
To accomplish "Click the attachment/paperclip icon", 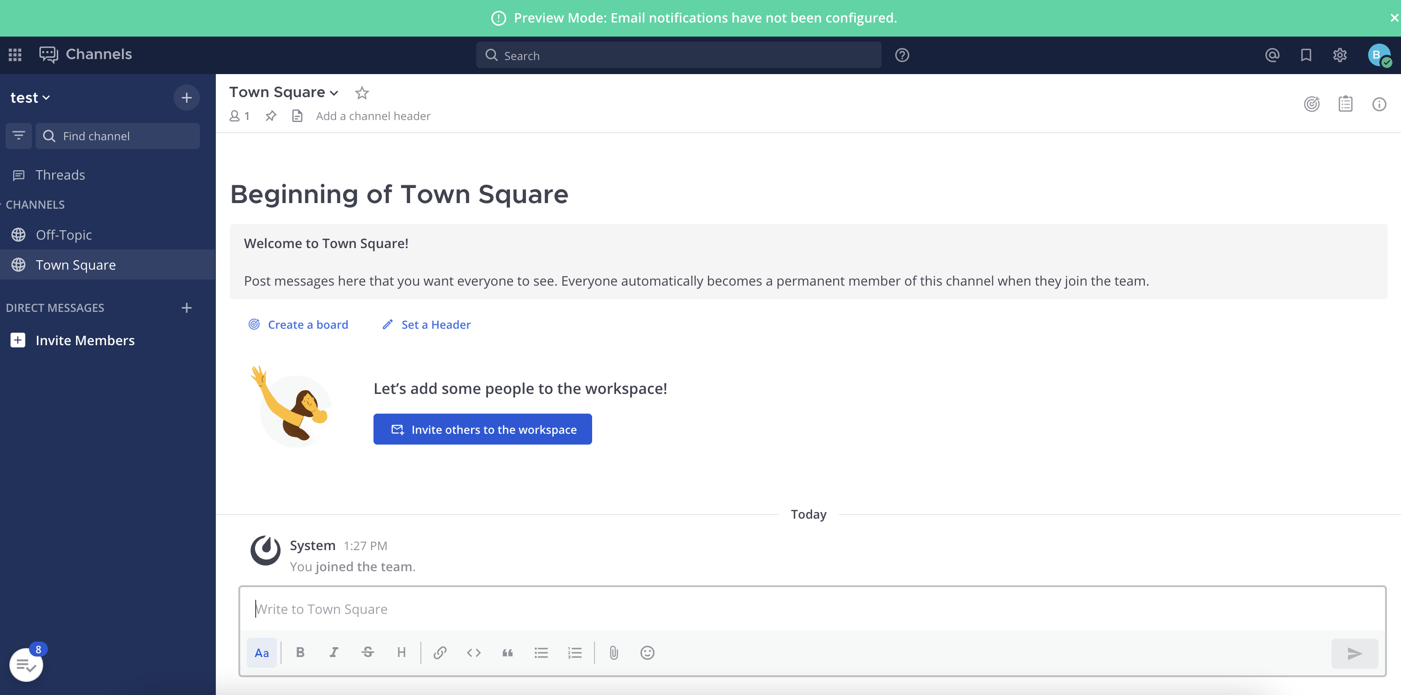I will coord(614,652).
